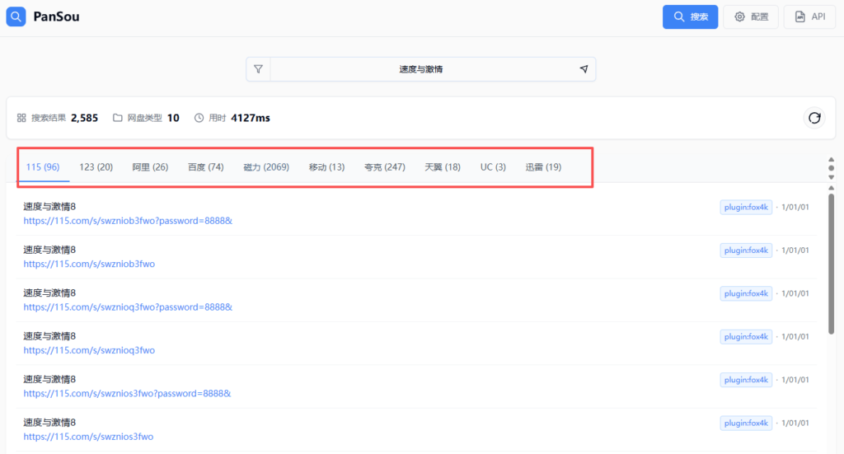Click the 搜索结果 grid icon

21,118
